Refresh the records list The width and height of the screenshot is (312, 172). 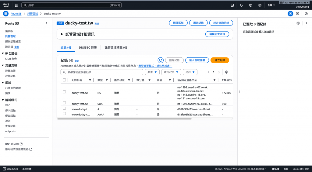161,60
